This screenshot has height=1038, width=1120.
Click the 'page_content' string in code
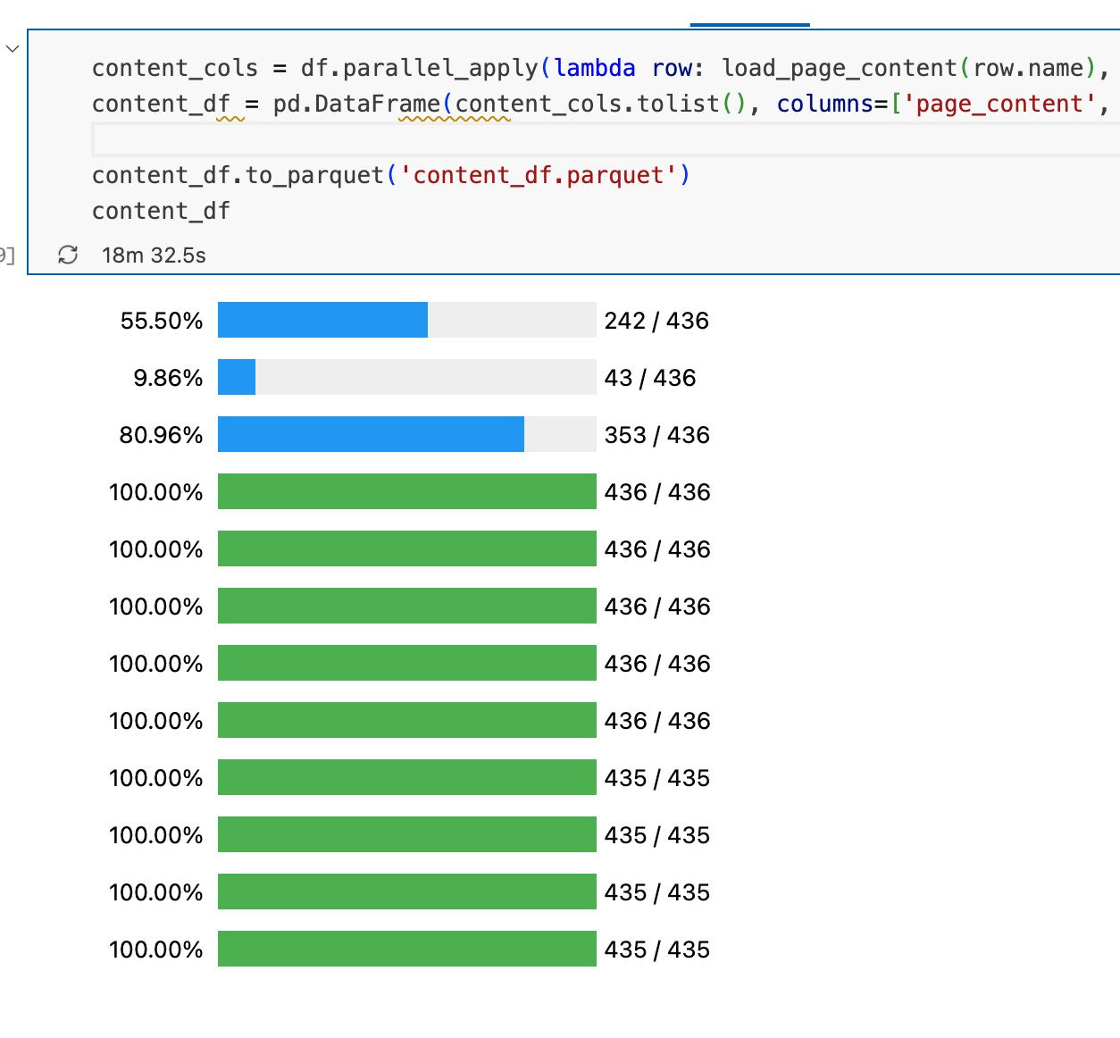pos(999,104)
